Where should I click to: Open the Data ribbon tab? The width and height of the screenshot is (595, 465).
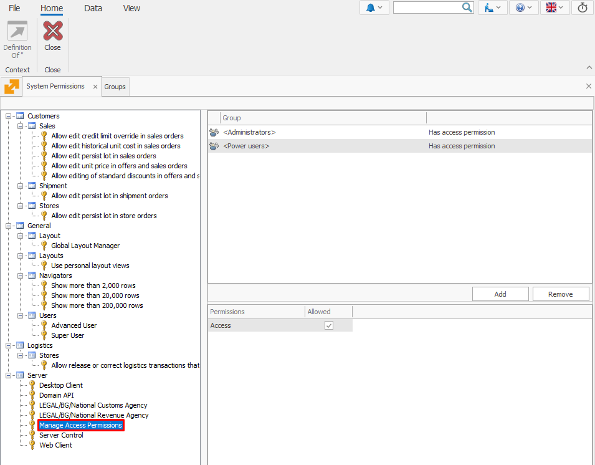93,8
